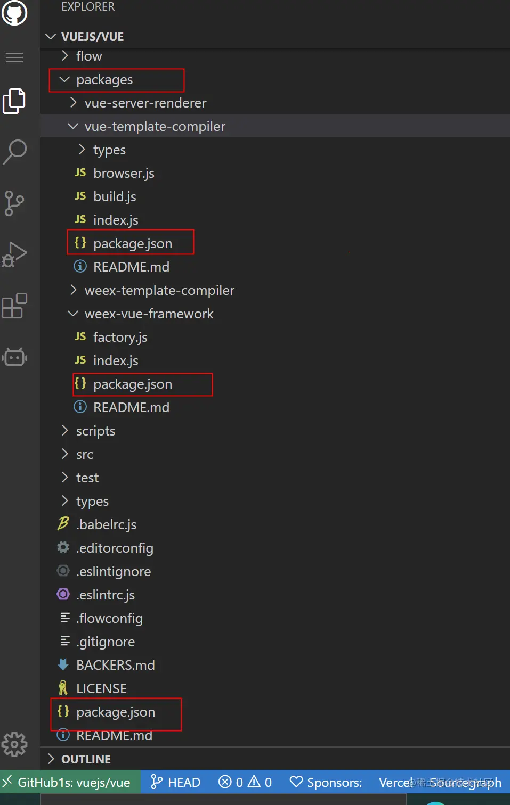Open browser.js file

pyautogui.click(x=275, y=173)
